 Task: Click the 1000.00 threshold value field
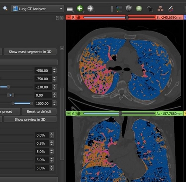click(x=43, y=103)
